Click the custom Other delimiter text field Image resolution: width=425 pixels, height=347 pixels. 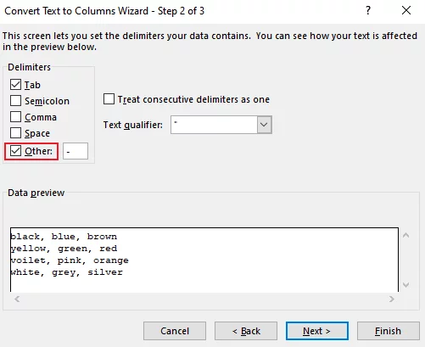point(75,151)
